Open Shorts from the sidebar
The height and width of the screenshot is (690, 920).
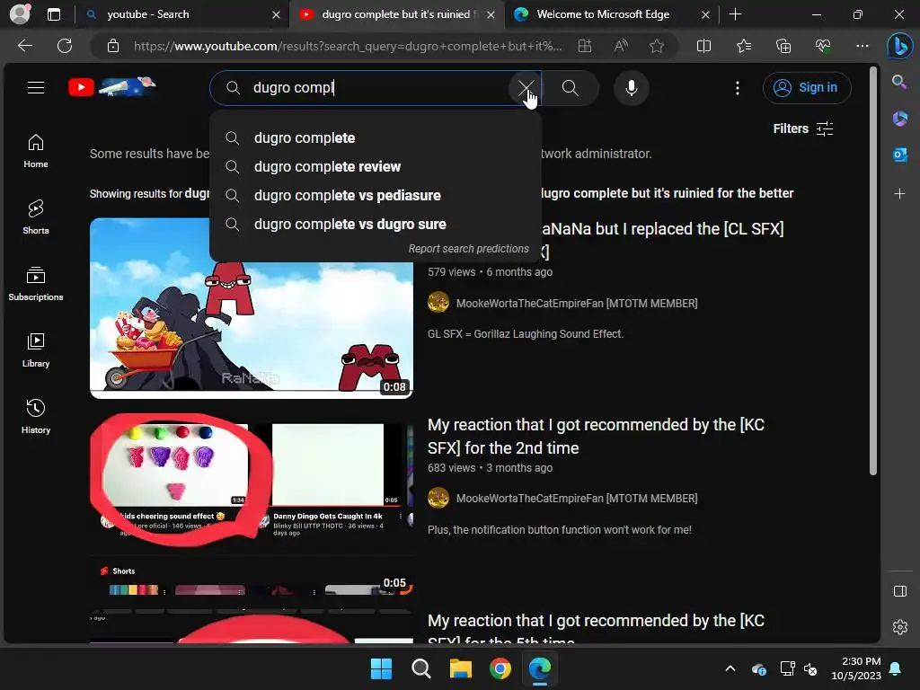tap(36, 217)
